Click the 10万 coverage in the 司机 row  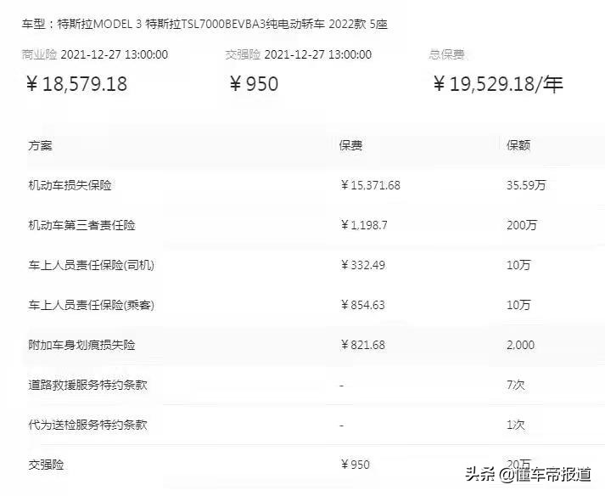[518, 265]
